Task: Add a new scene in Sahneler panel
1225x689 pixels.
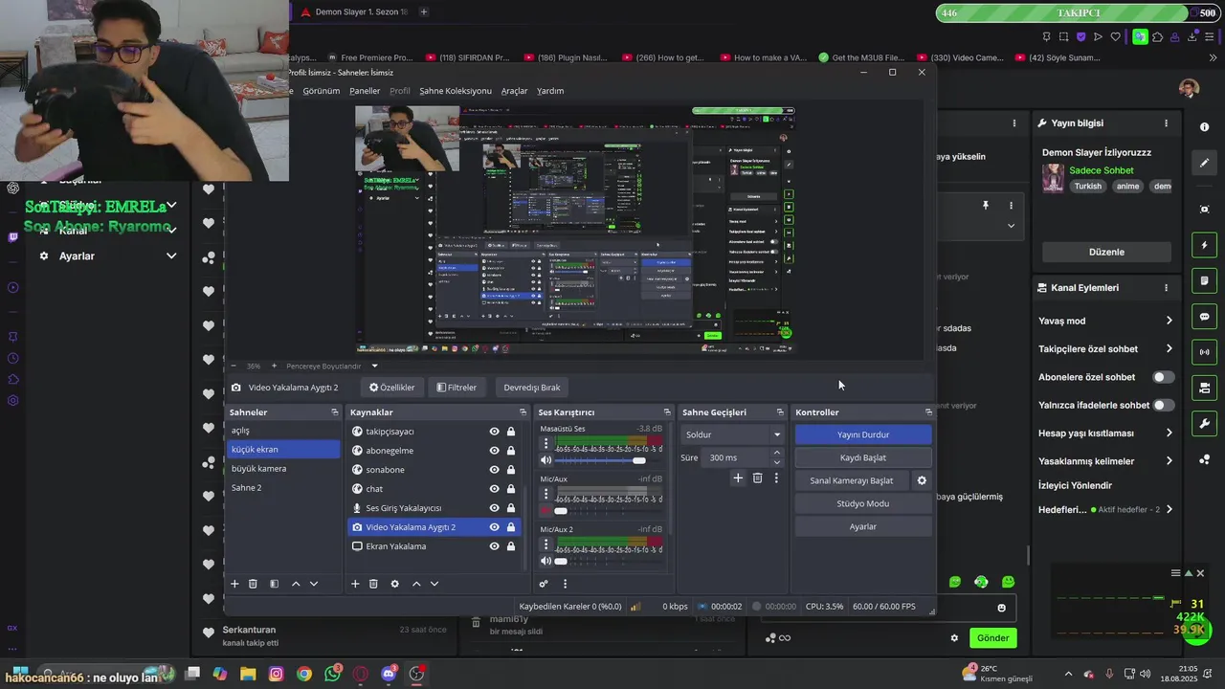Action: pos(234,584)
